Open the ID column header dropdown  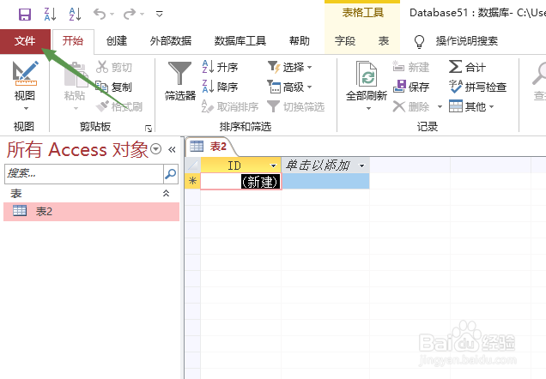coord(274,165)
